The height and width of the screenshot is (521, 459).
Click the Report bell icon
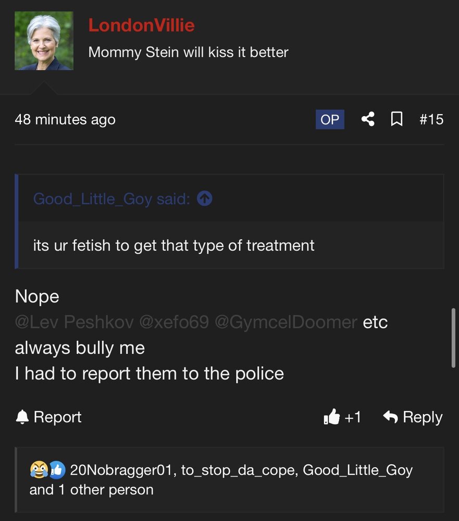pyautogui.click(x=22, y=417)
